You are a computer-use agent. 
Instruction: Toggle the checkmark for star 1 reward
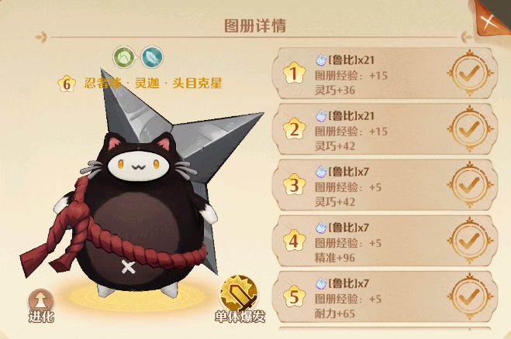point(470,74)
